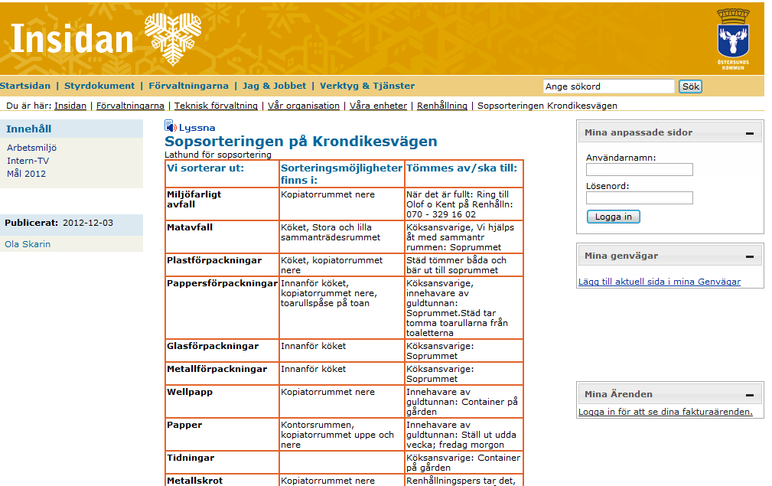Click the Vi sorterar ut column header

(223, 174)
